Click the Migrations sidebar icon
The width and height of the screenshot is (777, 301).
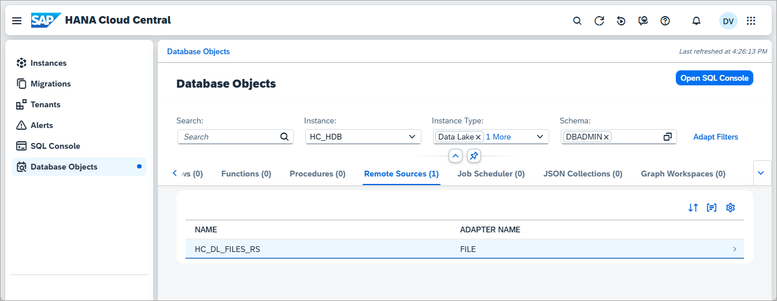pos(21,84)
